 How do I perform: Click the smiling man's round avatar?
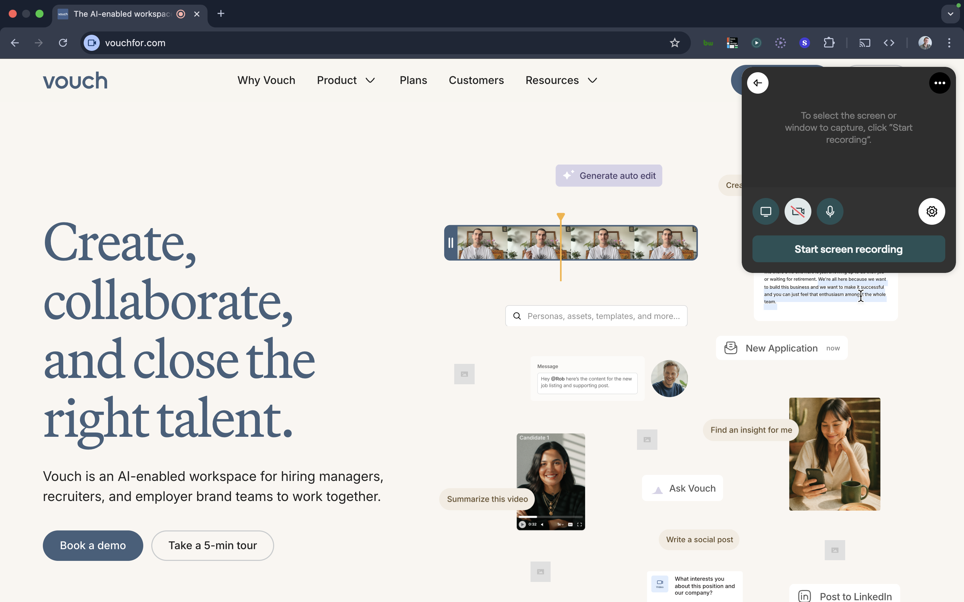coord(669,379)
